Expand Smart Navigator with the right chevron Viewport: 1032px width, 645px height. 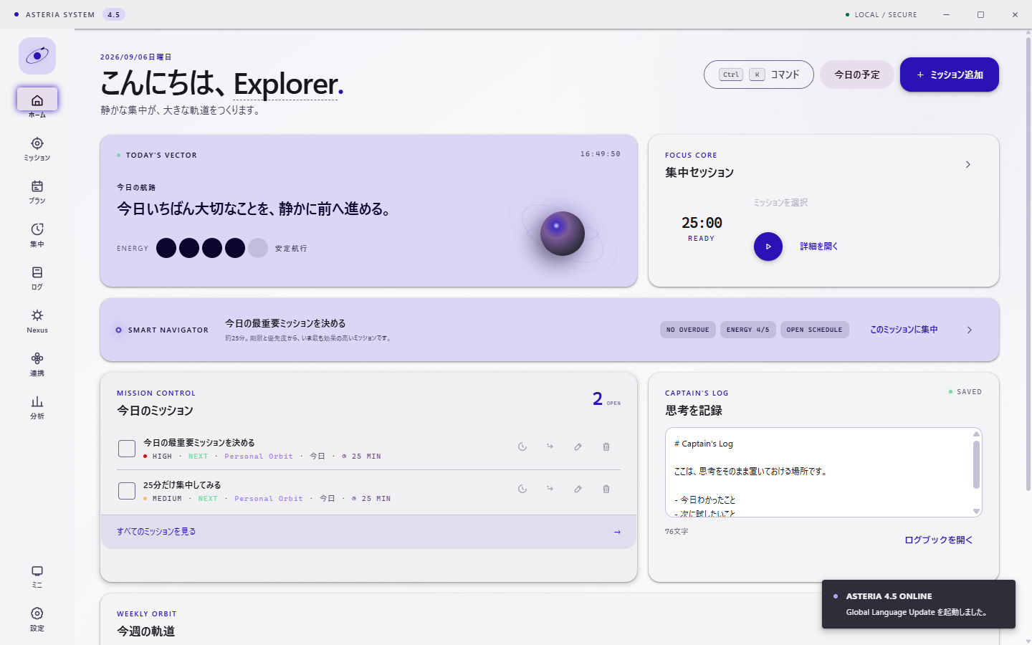click(970, 330)
